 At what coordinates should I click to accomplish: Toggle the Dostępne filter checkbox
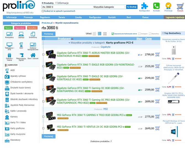tap(139, 34)
